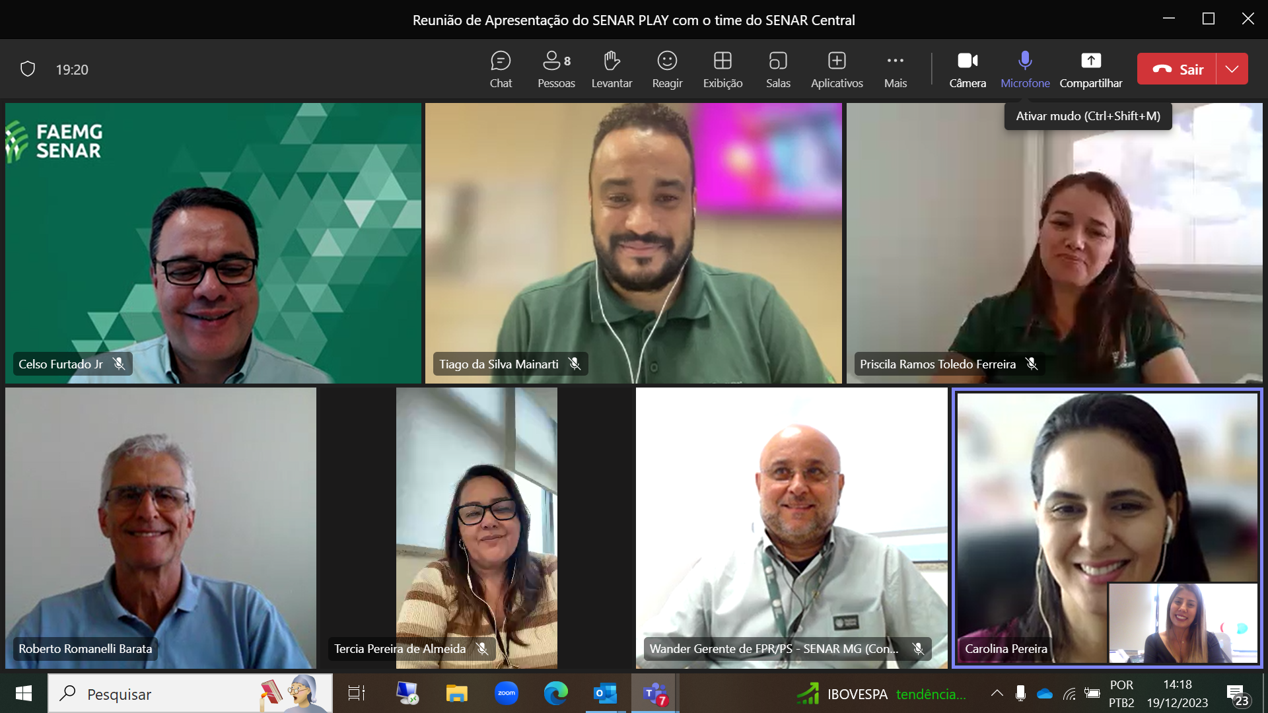Show hidden system tray icons
The height and width of the screenshot is (713, 1268).
point(997,693)
